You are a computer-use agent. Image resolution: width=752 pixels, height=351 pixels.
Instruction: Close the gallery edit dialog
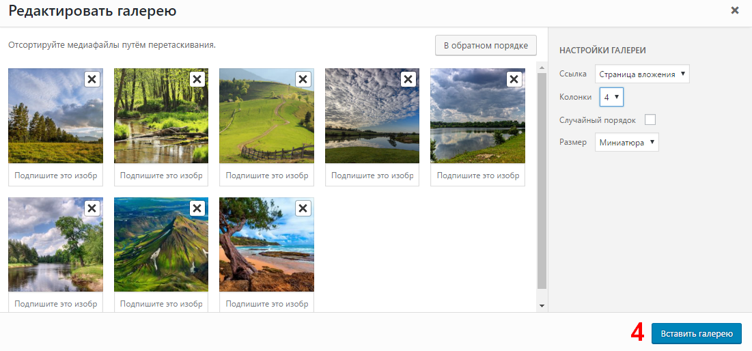734,10
